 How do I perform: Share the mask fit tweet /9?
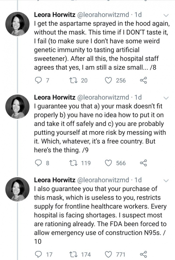(x=143, y=163)
